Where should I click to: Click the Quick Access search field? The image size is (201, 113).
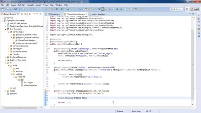click(x=176, y=9)
